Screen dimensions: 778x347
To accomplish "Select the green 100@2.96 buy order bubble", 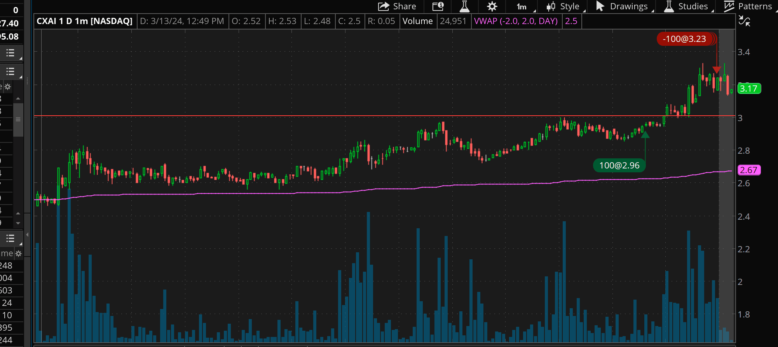I will tap(619, 165).
